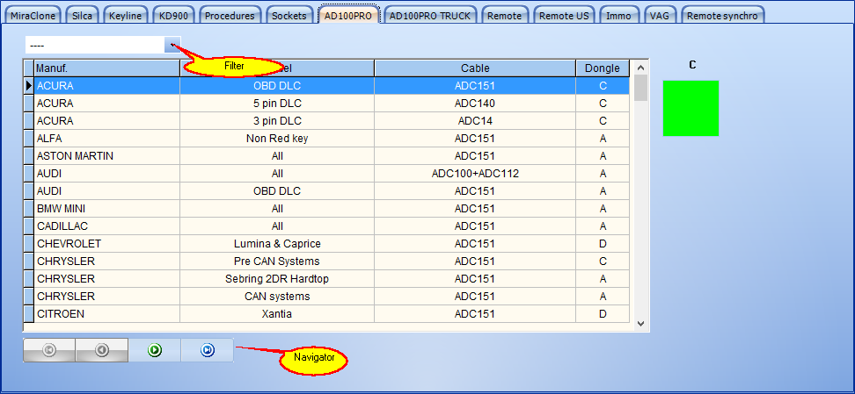The width and height of the screenshot is (855, 394).
Task: Open the Immo tab
Action: click(x=619, y=16)
